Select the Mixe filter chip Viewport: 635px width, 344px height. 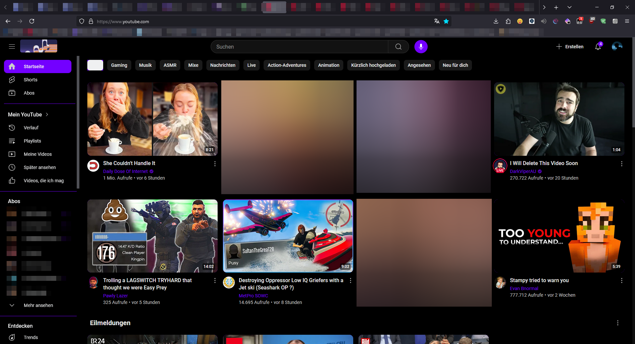193,65
